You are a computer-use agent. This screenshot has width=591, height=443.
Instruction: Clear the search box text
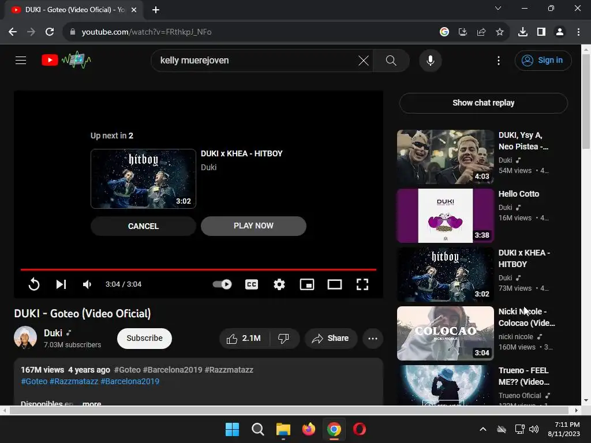click(364, 60)
